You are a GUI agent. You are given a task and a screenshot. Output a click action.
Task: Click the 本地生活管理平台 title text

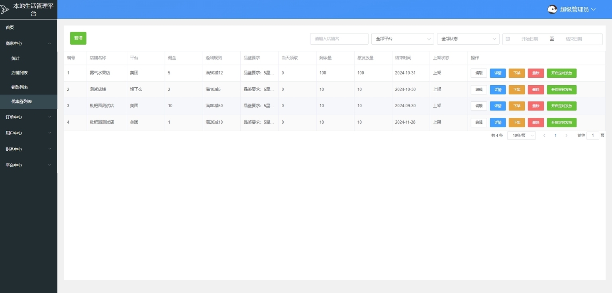point(33,10)
